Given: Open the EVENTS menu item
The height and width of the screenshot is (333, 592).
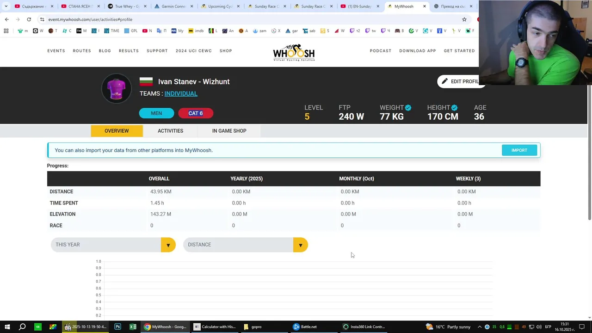Looking at the screenshot, I should pyautogui.click(x=56, y=51).
